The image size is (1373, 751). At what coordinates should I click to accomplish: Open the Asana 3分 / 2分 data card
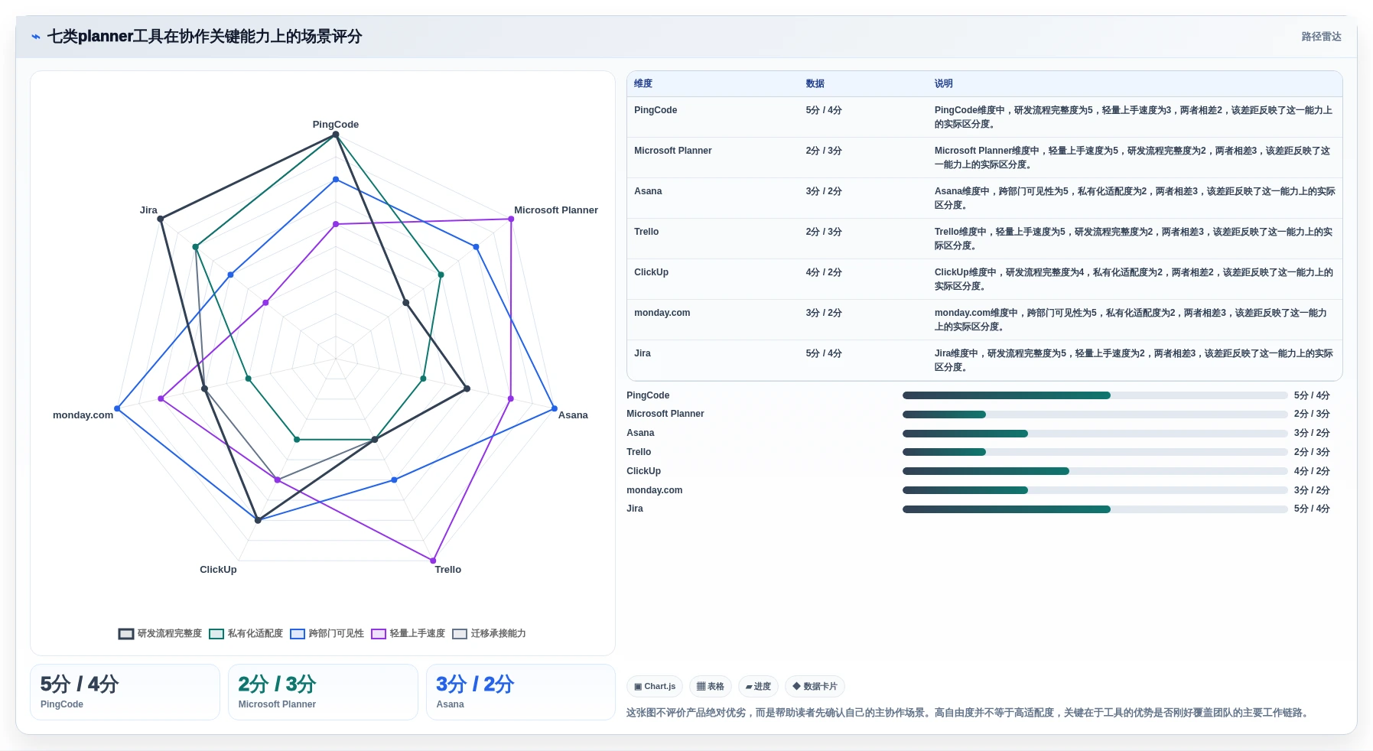tap(521, 692)
